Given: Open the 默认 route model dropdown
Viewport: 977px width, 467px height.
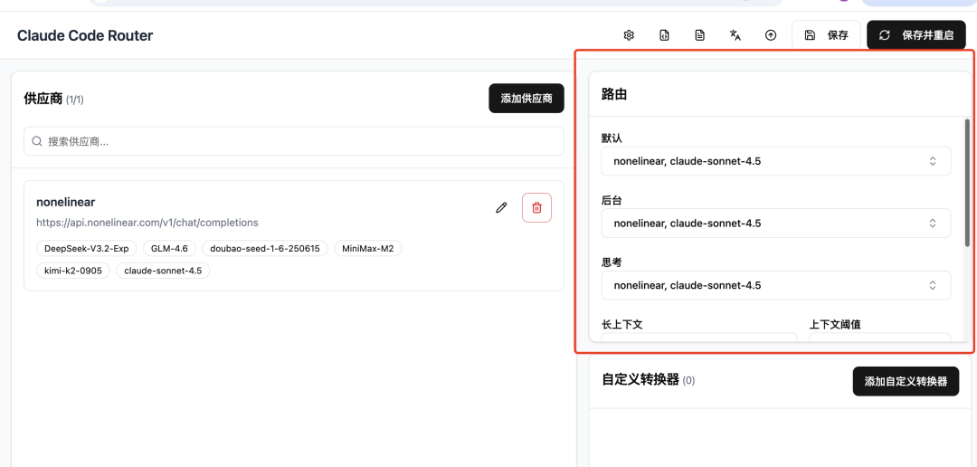Looking at the screenshot, I should [775, 161].
